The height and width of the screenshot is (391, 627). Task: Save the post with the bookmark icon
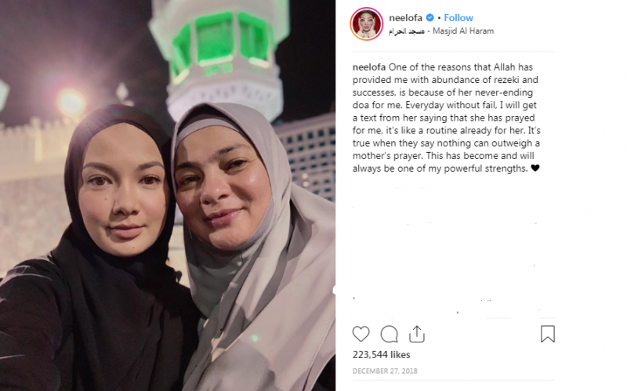547,334
